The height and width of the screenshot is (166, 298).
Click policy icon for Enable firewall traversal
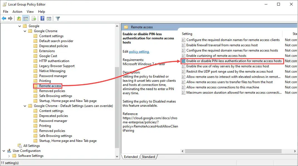point(183,45)
